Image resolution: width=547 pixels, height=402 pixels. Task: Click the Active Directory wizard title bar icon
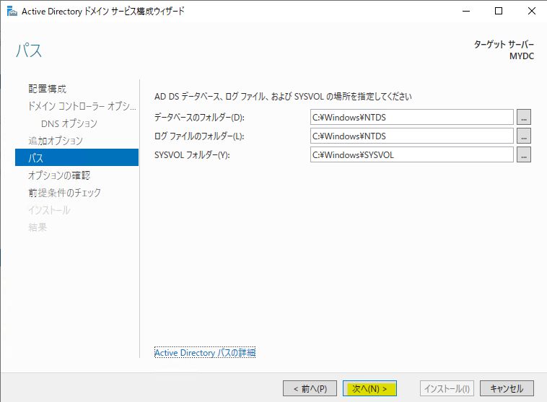[11, 11]
